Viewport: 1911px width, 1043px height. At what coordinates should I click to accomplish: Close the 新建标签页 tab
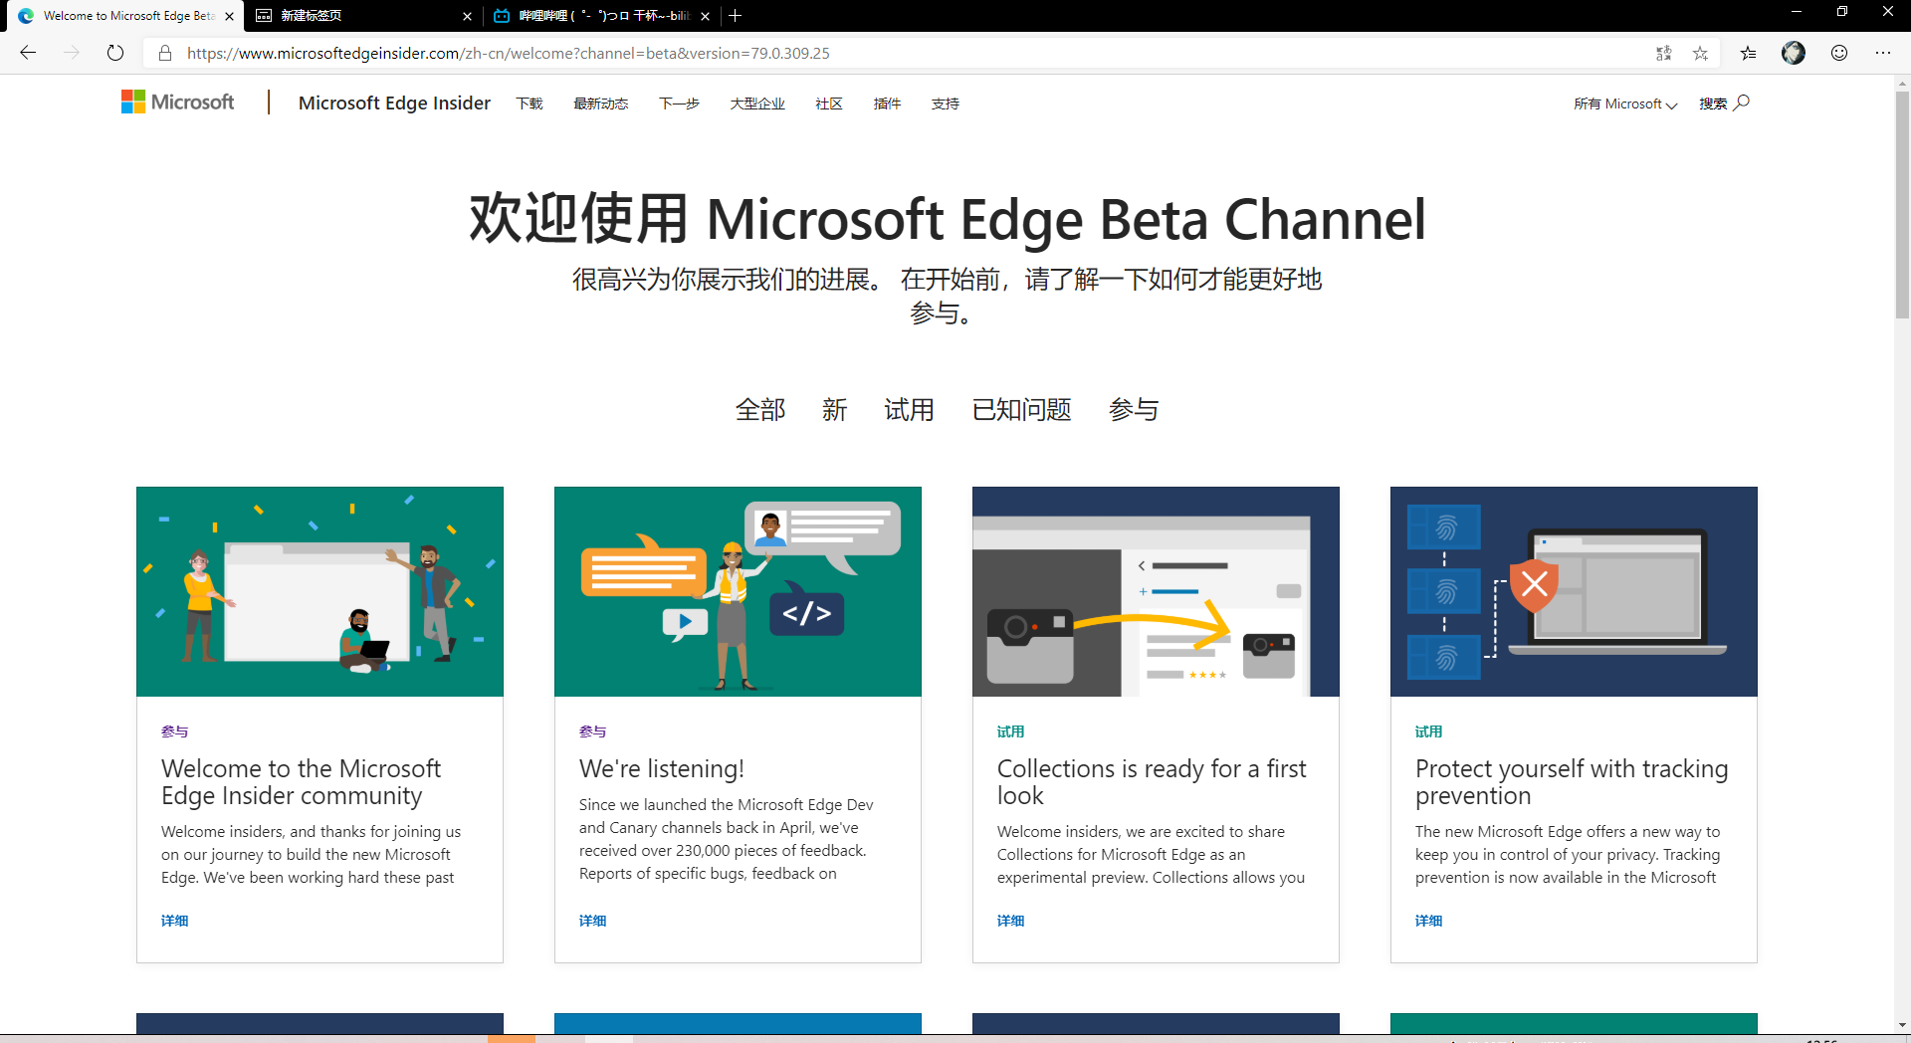467,16
